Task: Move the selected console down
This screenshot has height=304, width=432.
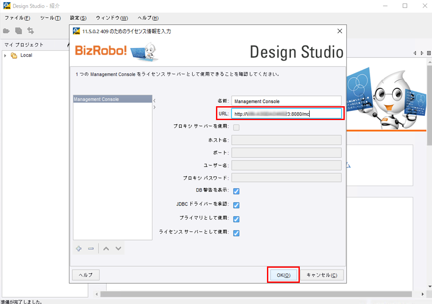Action: [118, 249]
